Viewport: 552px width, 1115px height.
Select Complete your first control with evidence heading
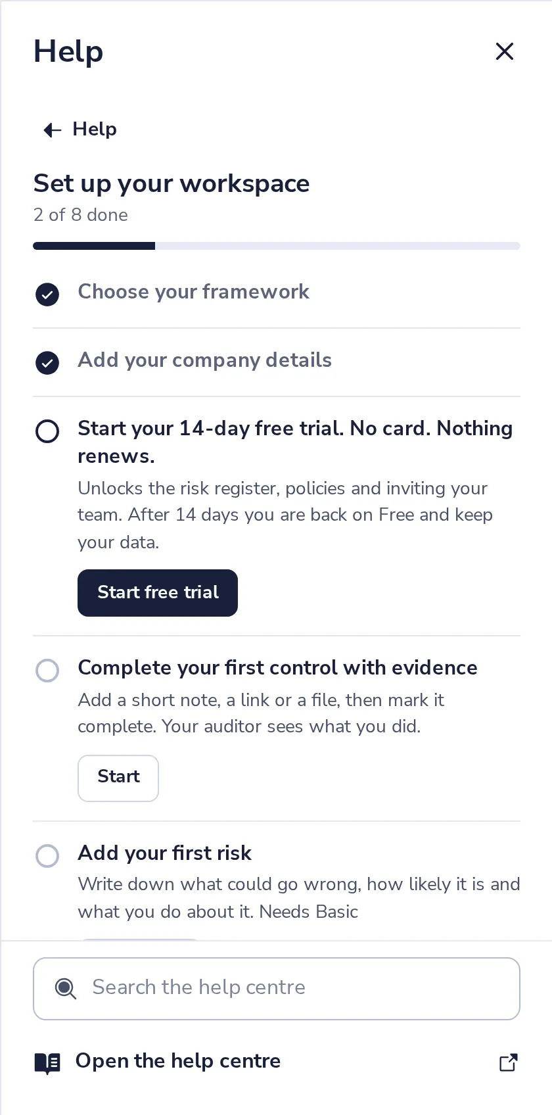click(x=277, y=667)
